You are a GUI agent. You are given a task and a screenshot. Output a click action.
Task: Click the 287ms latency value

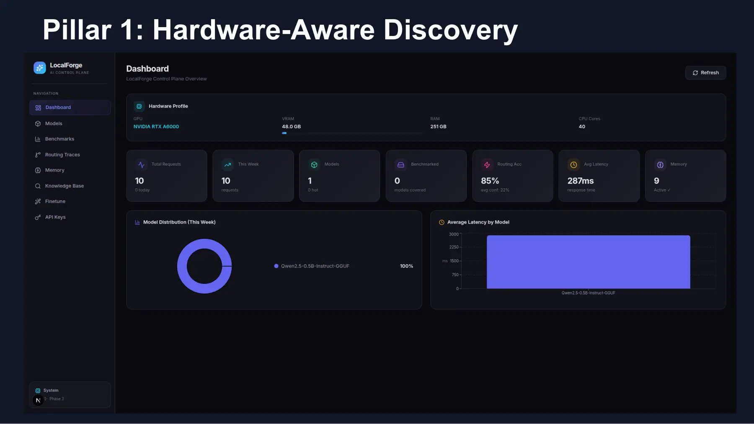click(x=580, y=181)
